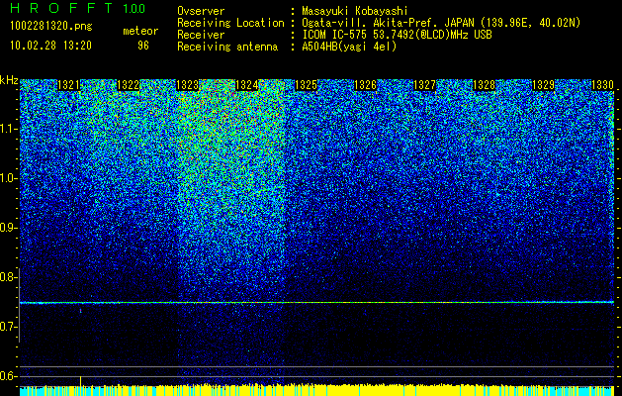Image resolution: width=622 pixels, height=396 pixels.
Task: Click the 1324 time marker
Action: click(247, 85)
